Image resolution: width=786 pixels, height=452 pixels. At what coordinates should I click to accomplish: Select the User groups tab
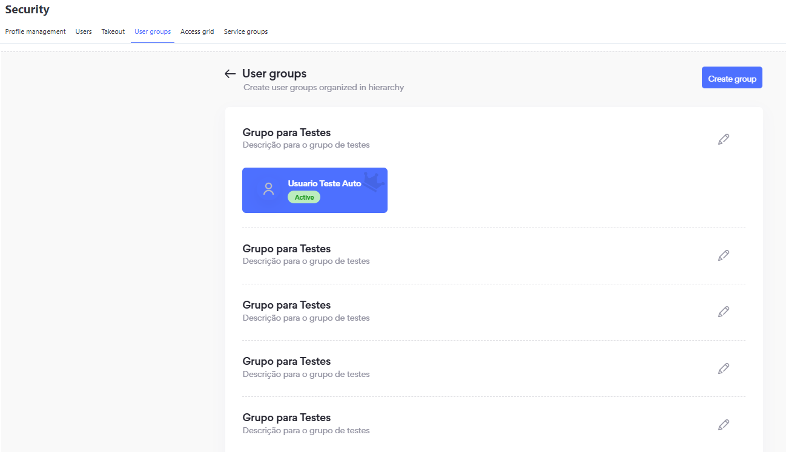point(153,31)
